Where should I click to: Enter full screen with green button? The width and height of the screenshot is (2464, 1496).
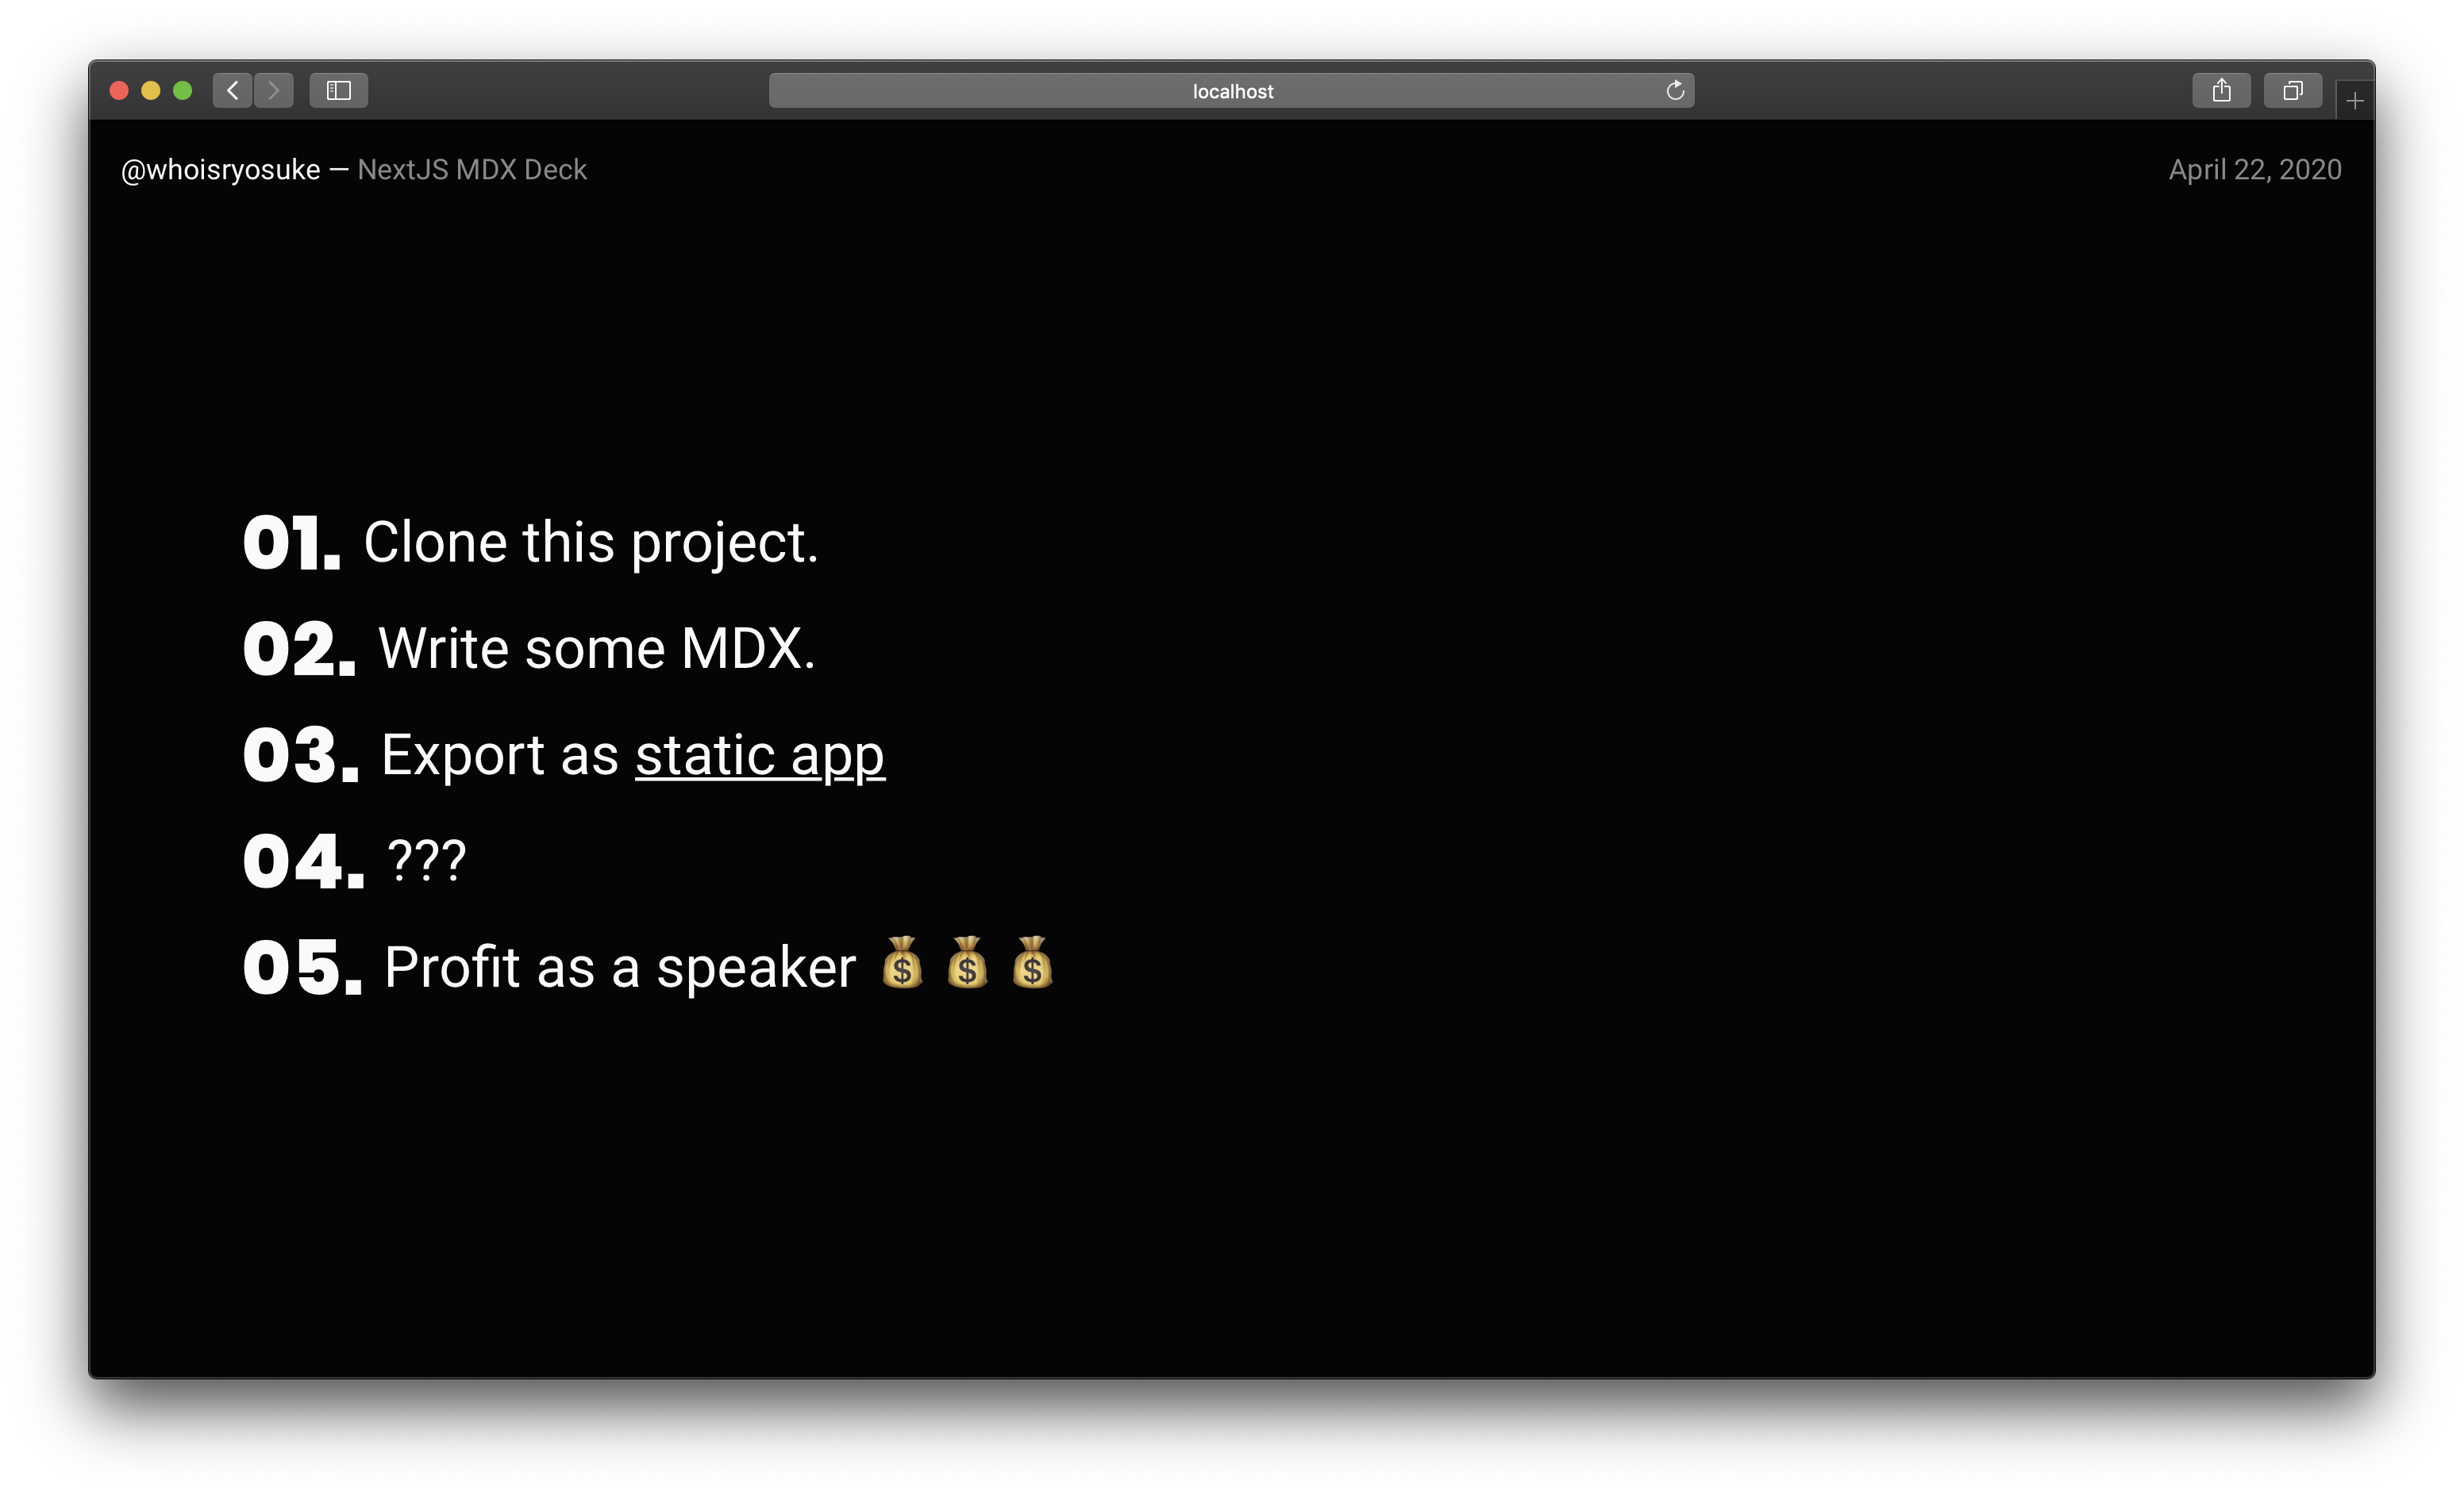point(183,90)
